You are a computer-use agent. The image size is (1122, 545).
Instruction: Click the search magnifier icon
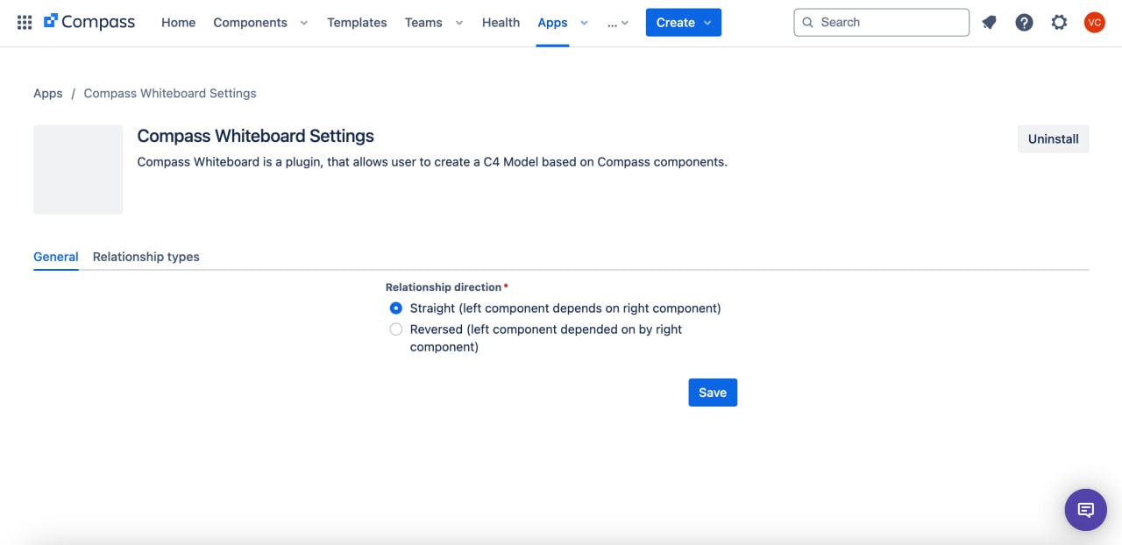[x=808, y=23]
